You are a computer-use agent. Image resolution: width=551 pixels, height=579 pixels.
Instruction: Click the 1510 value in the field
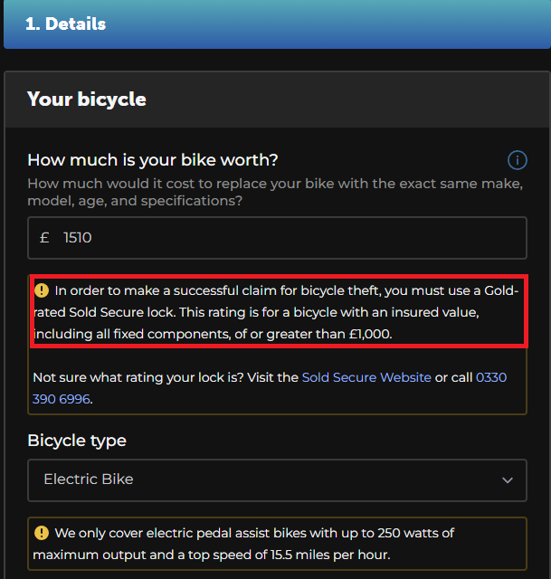coord(78,237)
